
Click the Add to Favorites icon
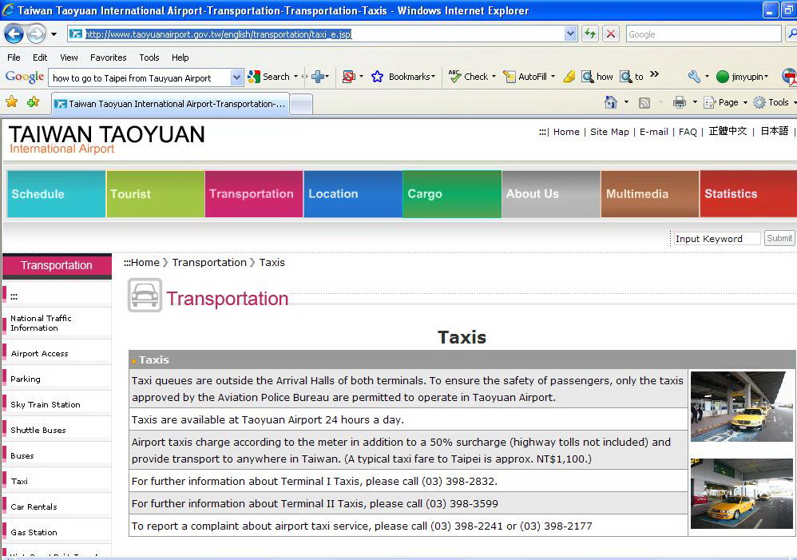point(34,102)
